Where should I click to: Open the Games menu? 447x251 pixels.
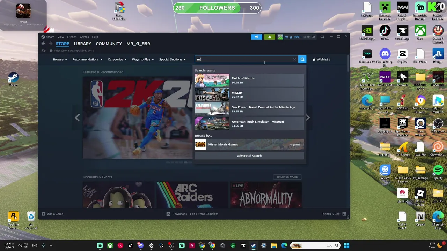click(84, 37)
